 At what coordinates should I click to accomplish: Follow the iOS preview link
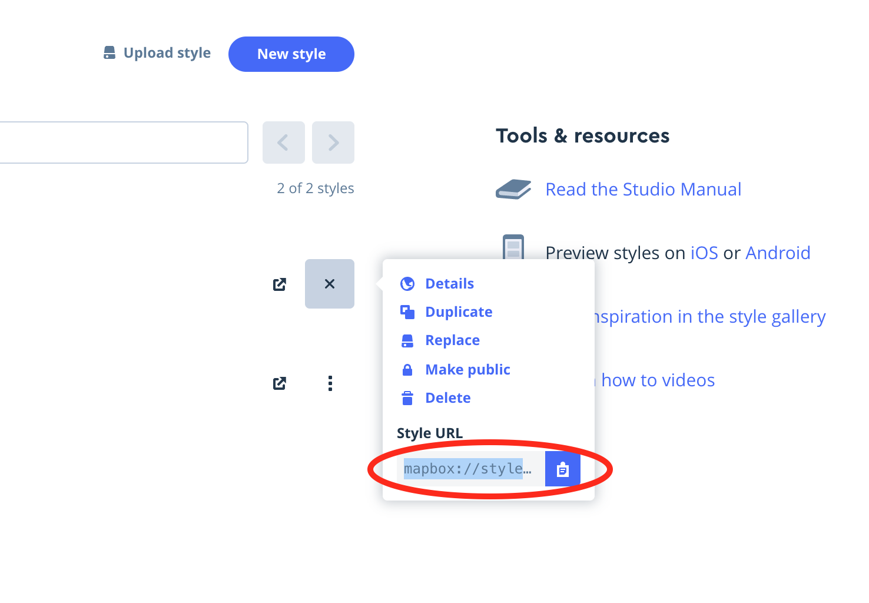(x=704, y=253)
